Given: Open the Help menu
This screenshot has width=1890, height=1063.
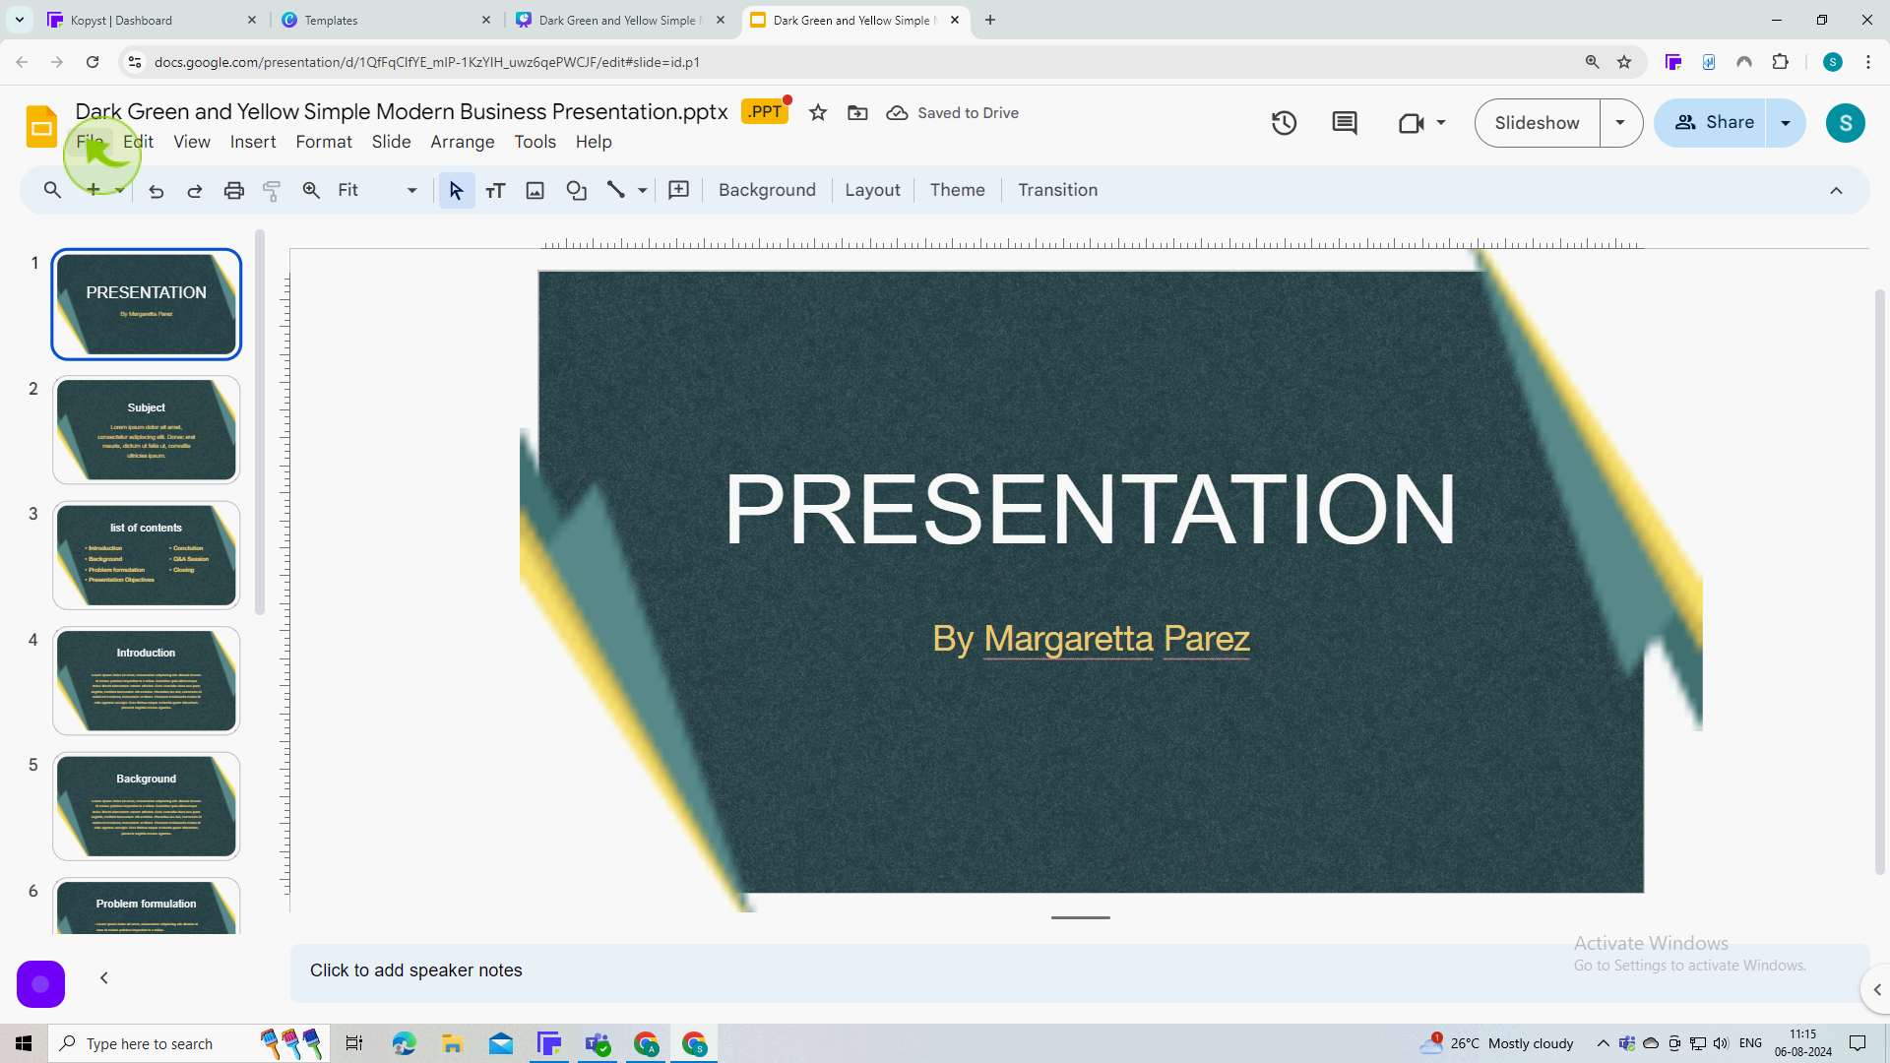Looking at the screenshot, I should click(594, 142).
